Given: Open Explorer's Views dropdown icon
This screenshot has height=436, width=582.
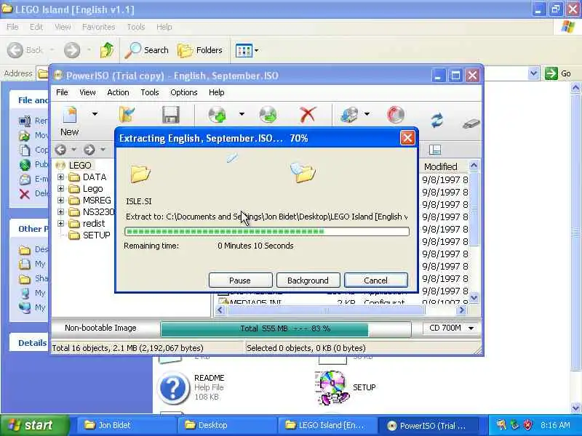Looking at the screenshot, I should [247, 50].
